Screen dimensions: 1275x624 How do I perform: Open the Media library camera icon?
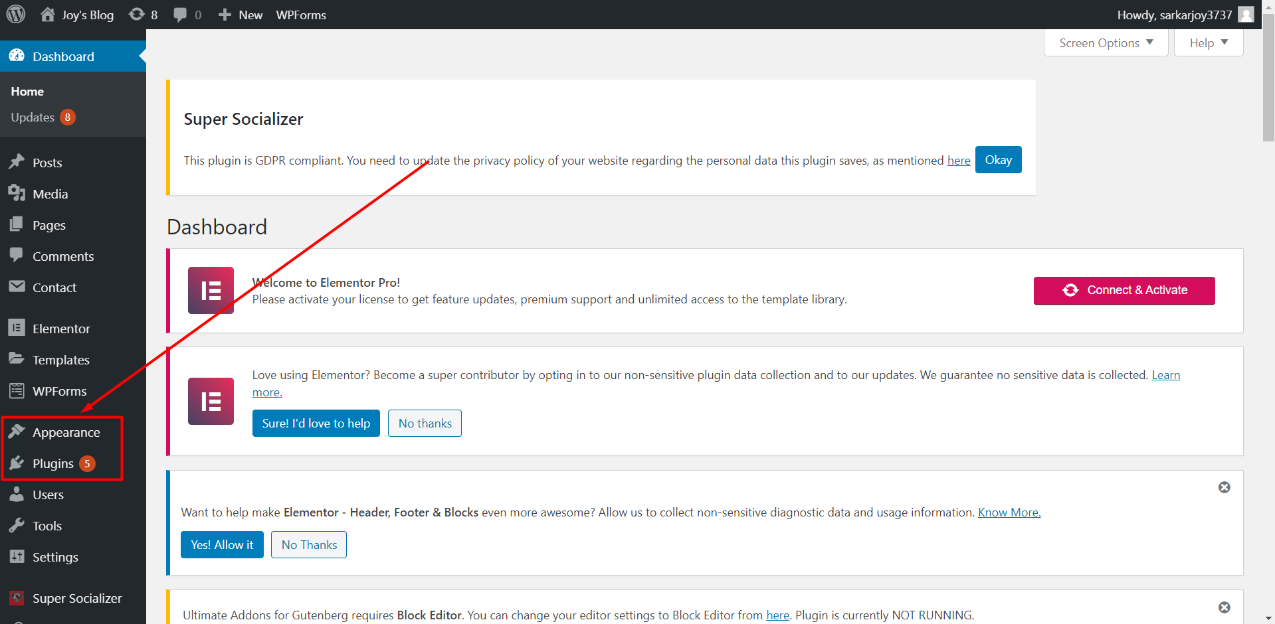click(17, 193)
